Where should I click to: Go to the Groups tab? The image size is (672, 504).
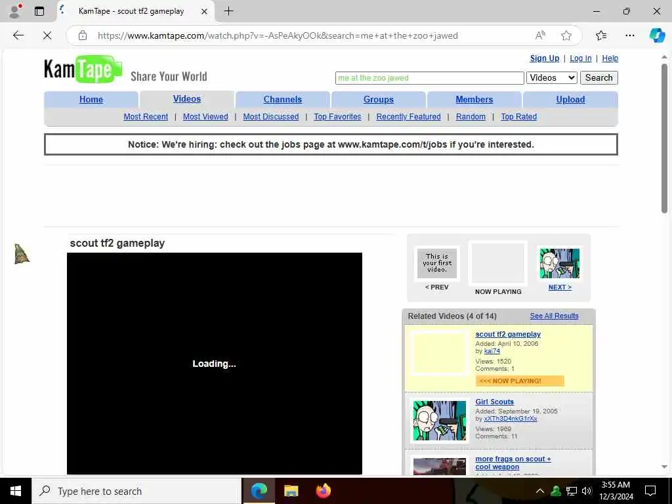(x=379, y=100)
